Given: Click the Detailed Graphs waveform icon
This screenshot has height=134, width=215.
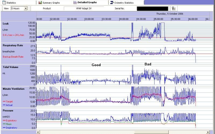Looking at the screenshot, I should [75, 2].
